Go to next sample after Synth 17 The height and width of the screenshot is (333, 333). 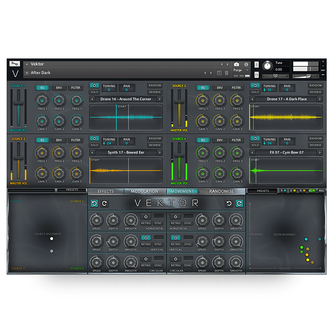pyautogui.click(x=159, y=152)
